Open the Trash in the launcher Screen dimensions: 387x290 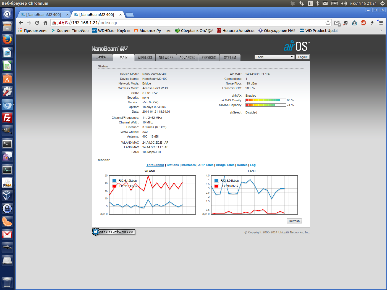click(x=7, y=283)
